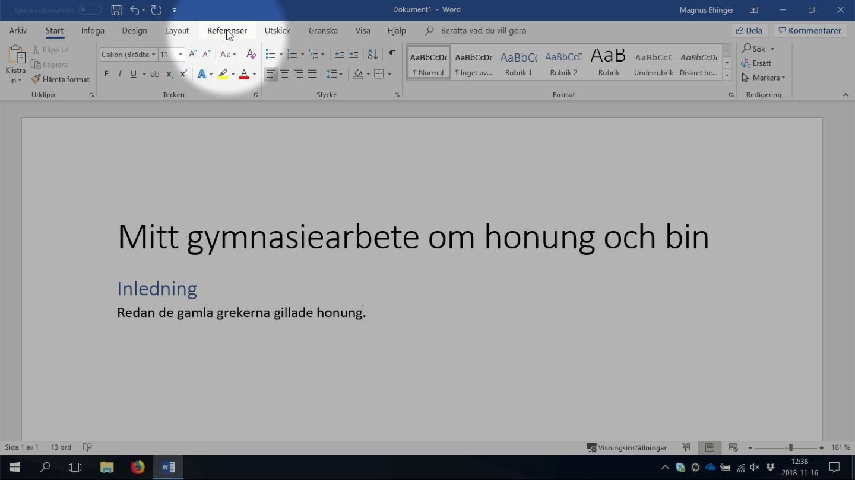The width and height of the screenshot is (855, 480).
Task: Expand the styles gallery list
Action: click(727, 75)
